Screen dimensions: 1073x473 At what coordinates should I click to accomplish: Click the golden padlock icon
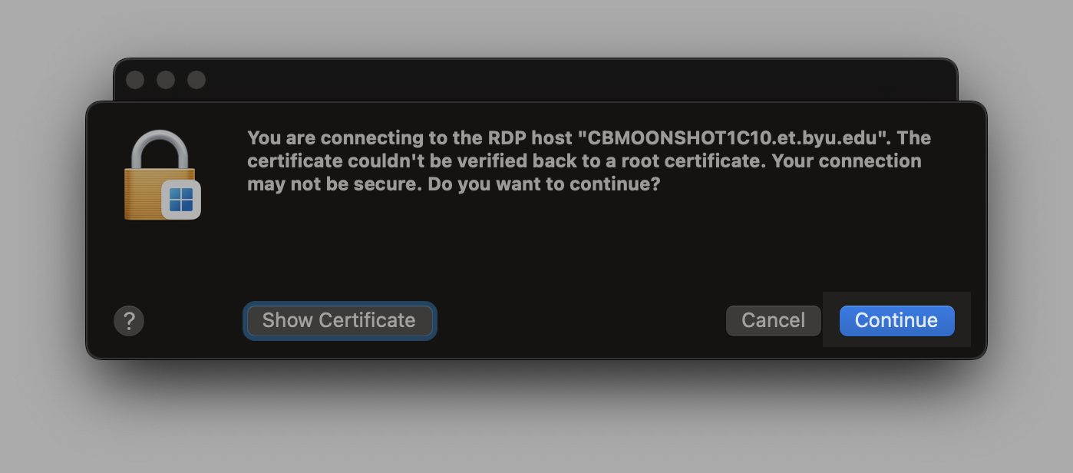[160, 175]
